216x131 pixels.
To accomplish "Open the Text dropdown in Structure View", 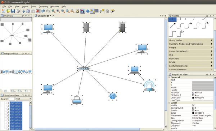I will (x=23, y=99).
